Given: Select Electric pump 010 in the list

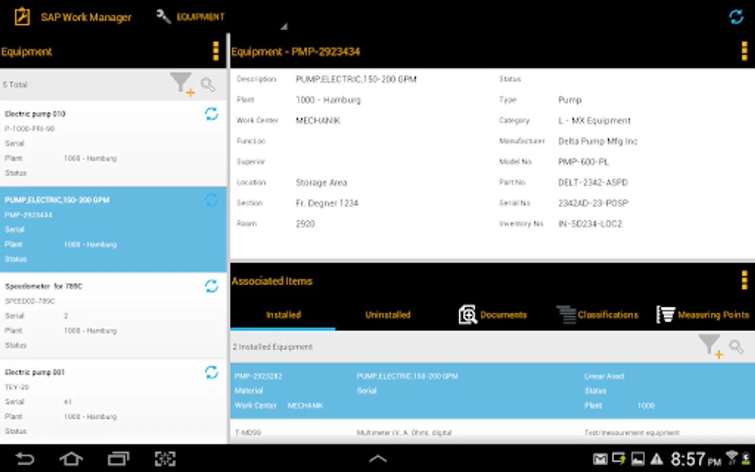Looking at the screenshot, I should (113, 143).
